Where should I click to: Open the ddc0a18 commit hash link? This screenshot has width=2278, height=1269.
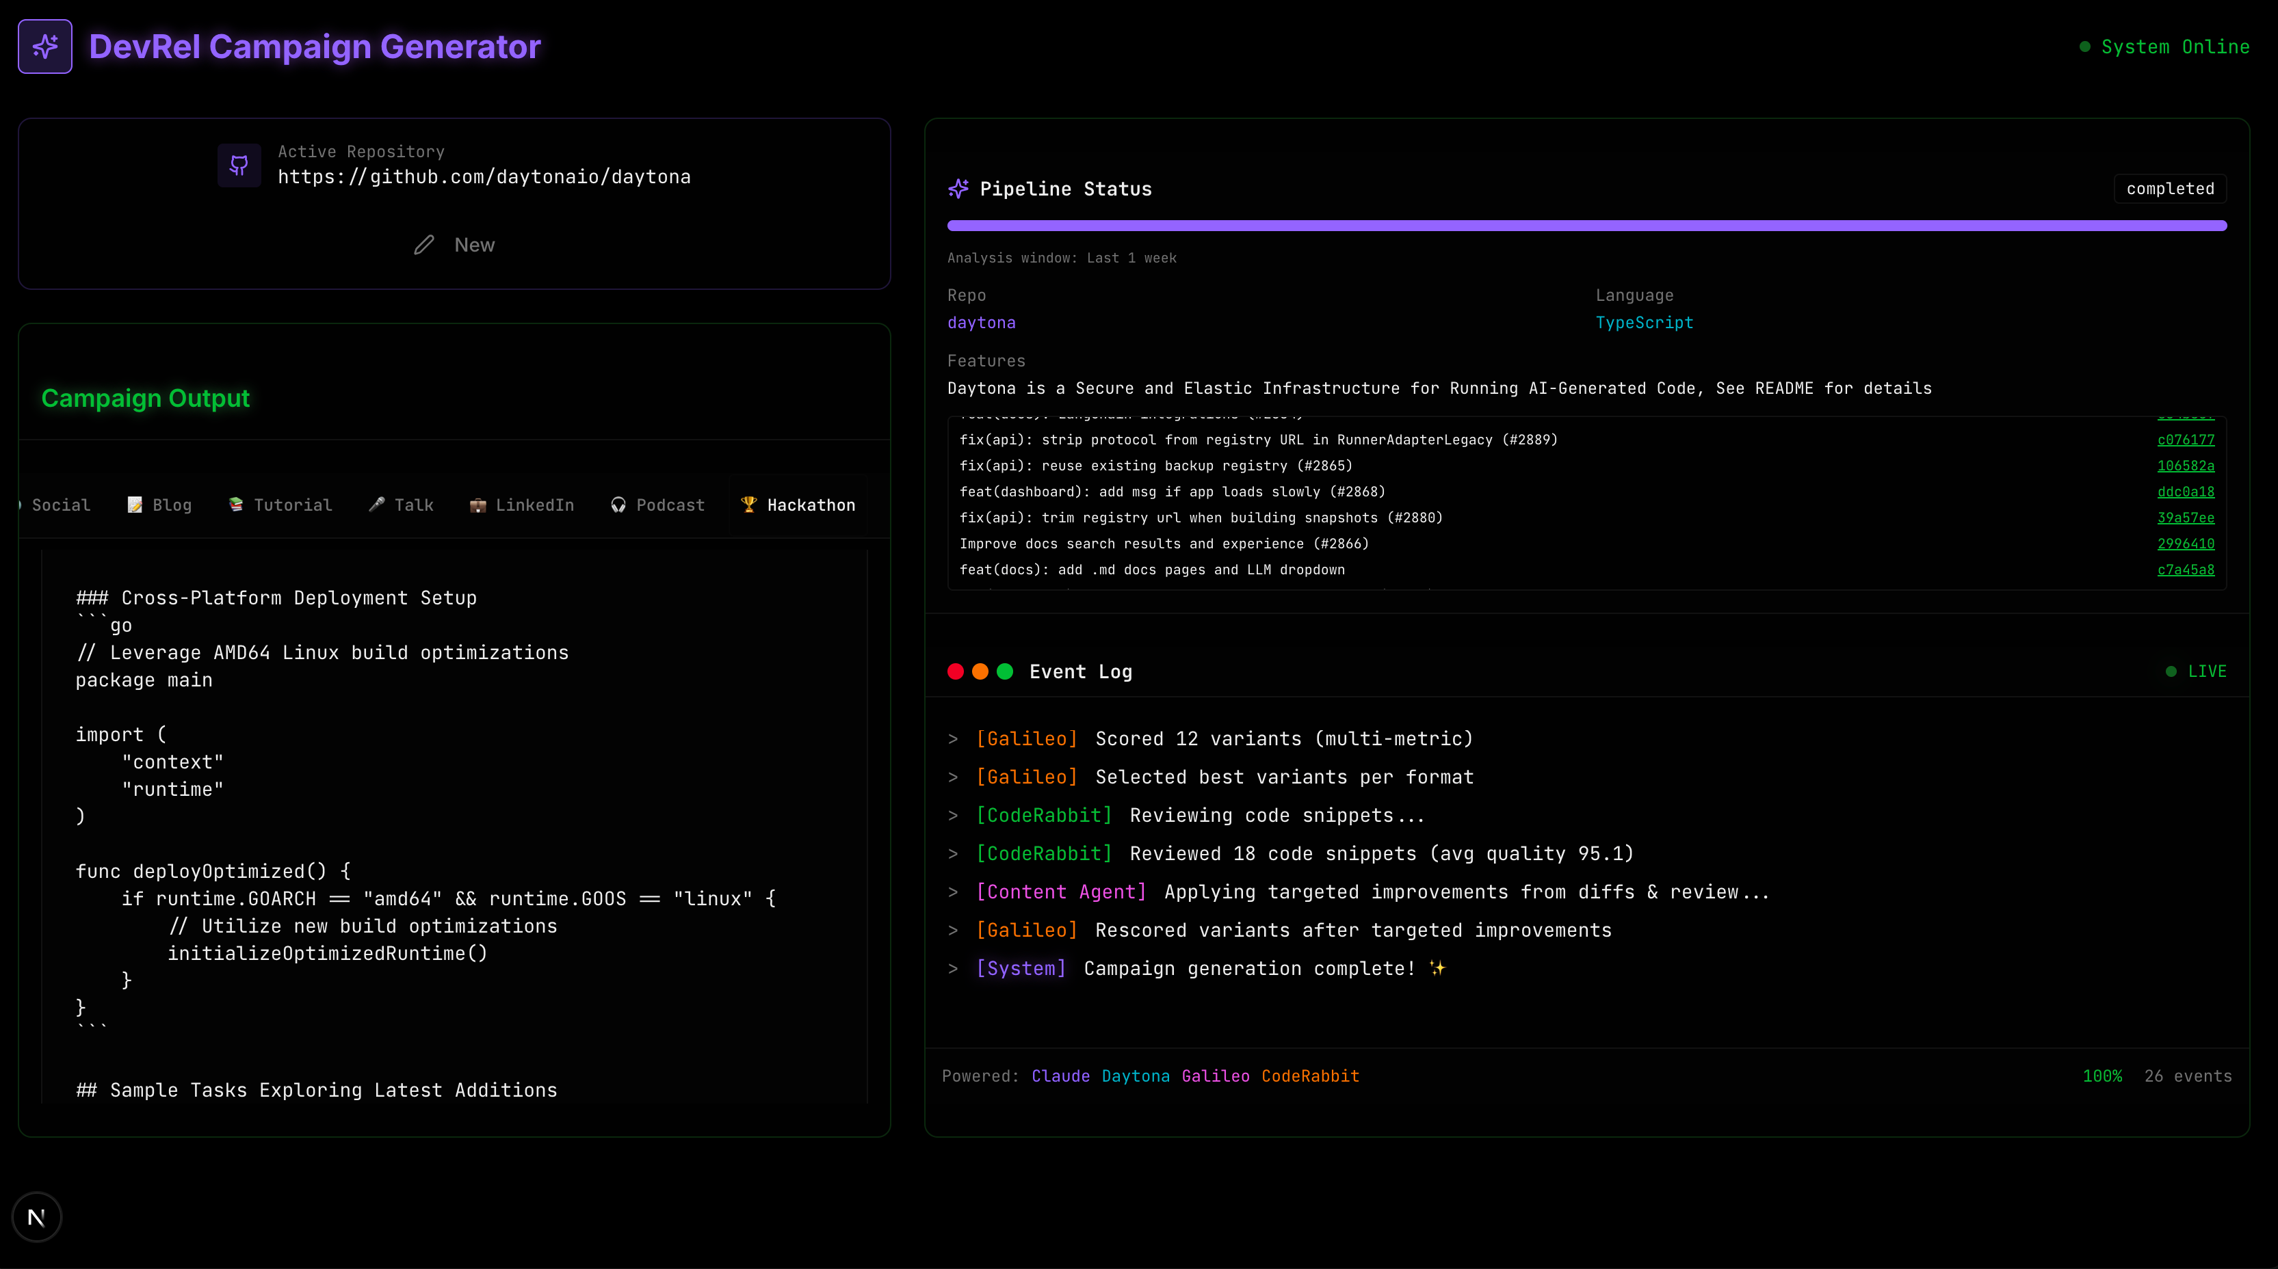coord(2185,492)
